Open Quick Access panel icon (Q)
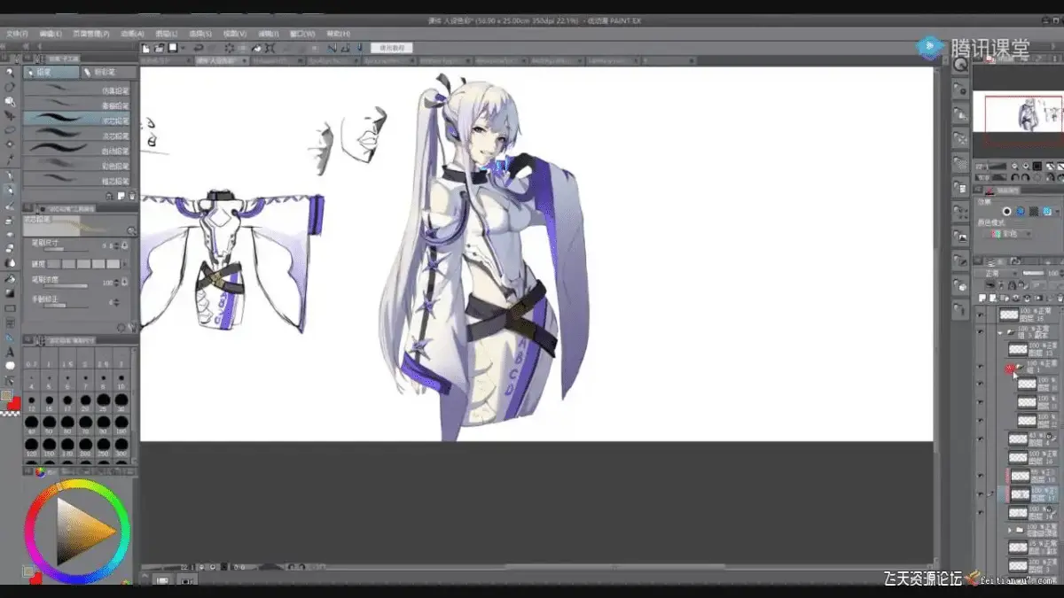Image resolution: width=1064 pixels, height=598 pixels. coord(959,65)
